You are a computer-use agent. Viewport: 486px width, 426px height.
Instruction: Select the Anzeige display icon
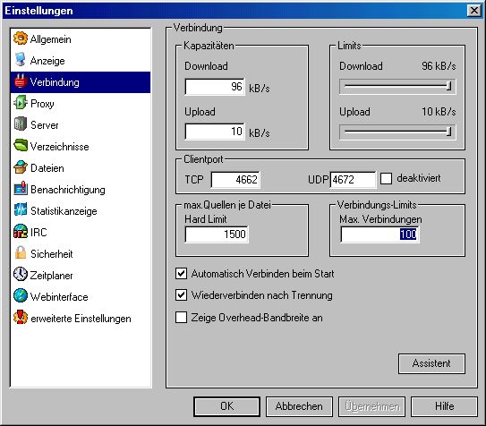[x=21, y=60]
